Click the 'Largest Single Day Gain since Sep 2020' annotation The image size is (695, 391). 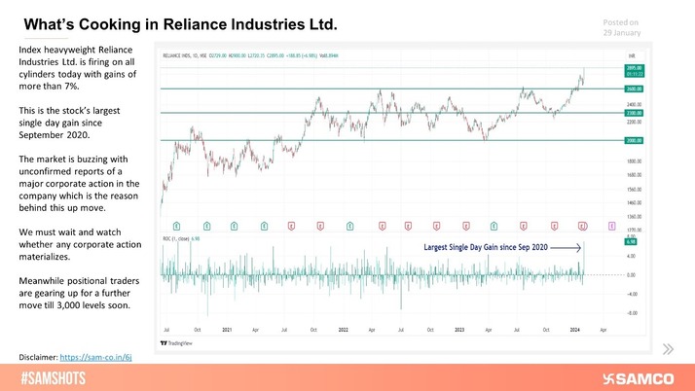coord(486,247)
